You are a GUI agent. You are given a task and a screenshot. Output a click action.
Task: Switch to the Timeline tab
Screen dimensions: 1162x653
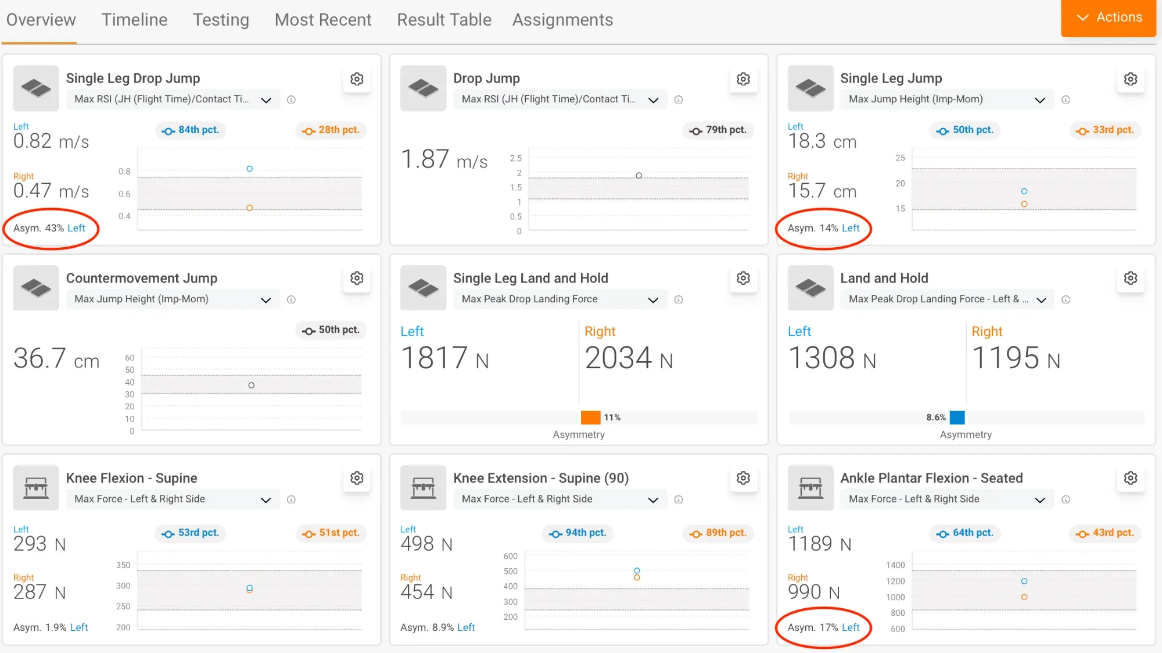pyautogui.click(x=134, y=20)
